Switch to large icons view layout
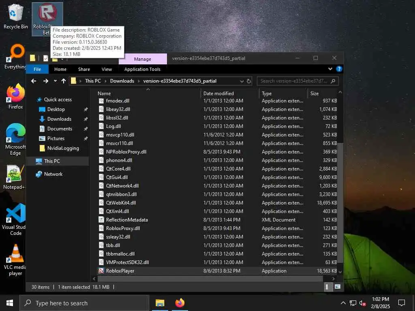415x311 pixels. 338,287
